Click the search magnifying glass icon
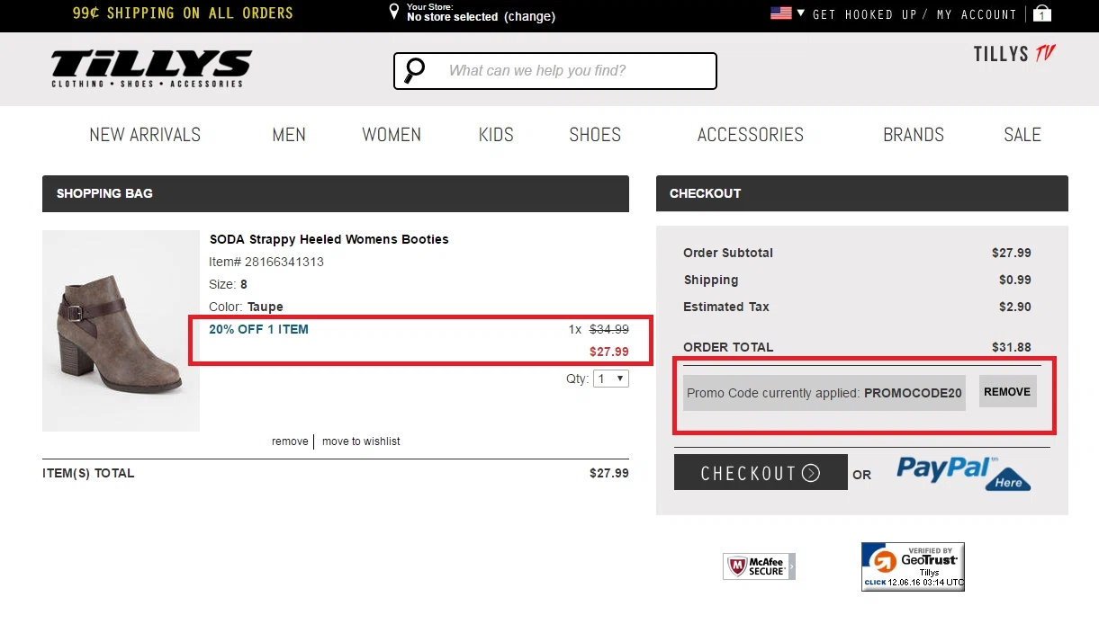 414,70
